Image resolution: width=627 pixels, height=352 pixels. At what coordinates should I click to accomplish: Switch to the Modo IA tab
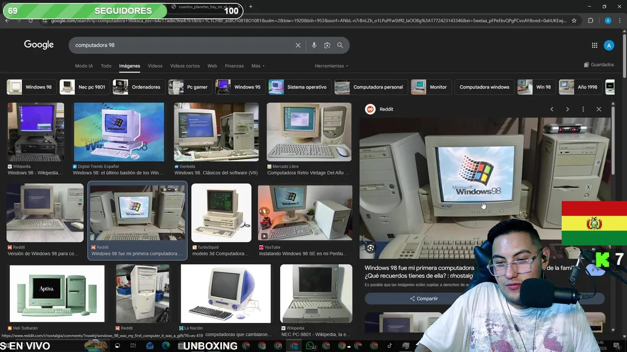pos(84,66)
